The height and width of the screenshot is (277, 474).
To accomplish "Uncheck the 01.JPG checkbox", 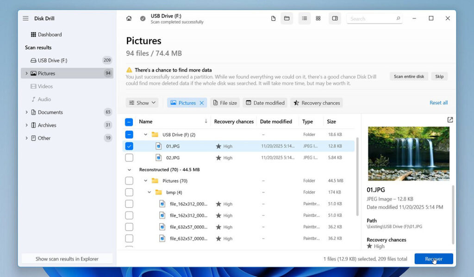I will click(129, 146).
